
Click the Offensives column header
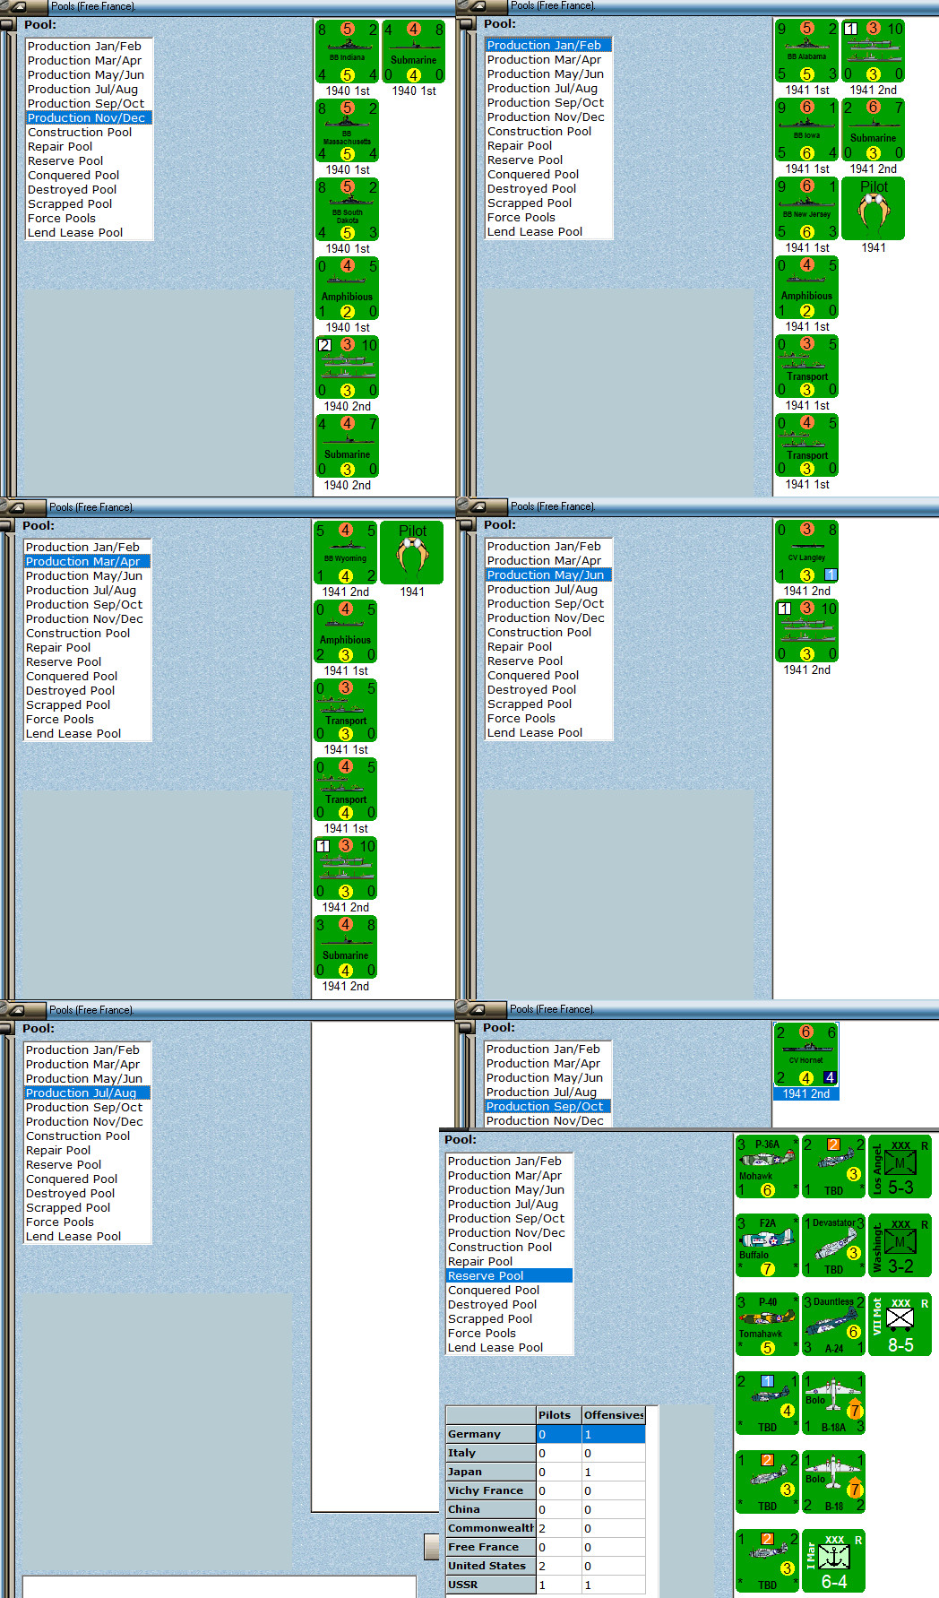614,1415
